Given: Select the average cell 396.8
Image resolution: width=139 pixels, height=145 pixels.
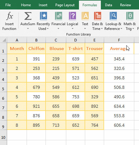Looking at the screenshot, I should pos(119,78).
